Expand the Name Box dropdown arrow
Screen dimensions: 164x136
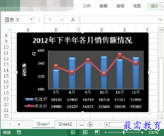tap(31, 19)
